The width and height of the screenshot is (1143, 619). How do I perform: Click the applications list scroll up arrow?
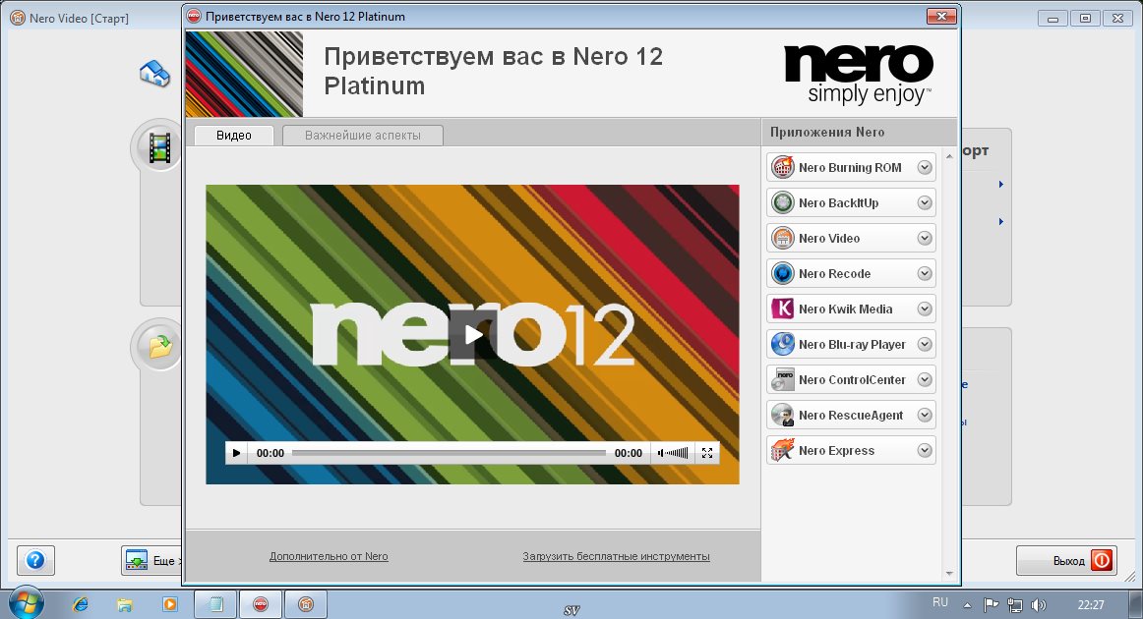tap(949, 156)
